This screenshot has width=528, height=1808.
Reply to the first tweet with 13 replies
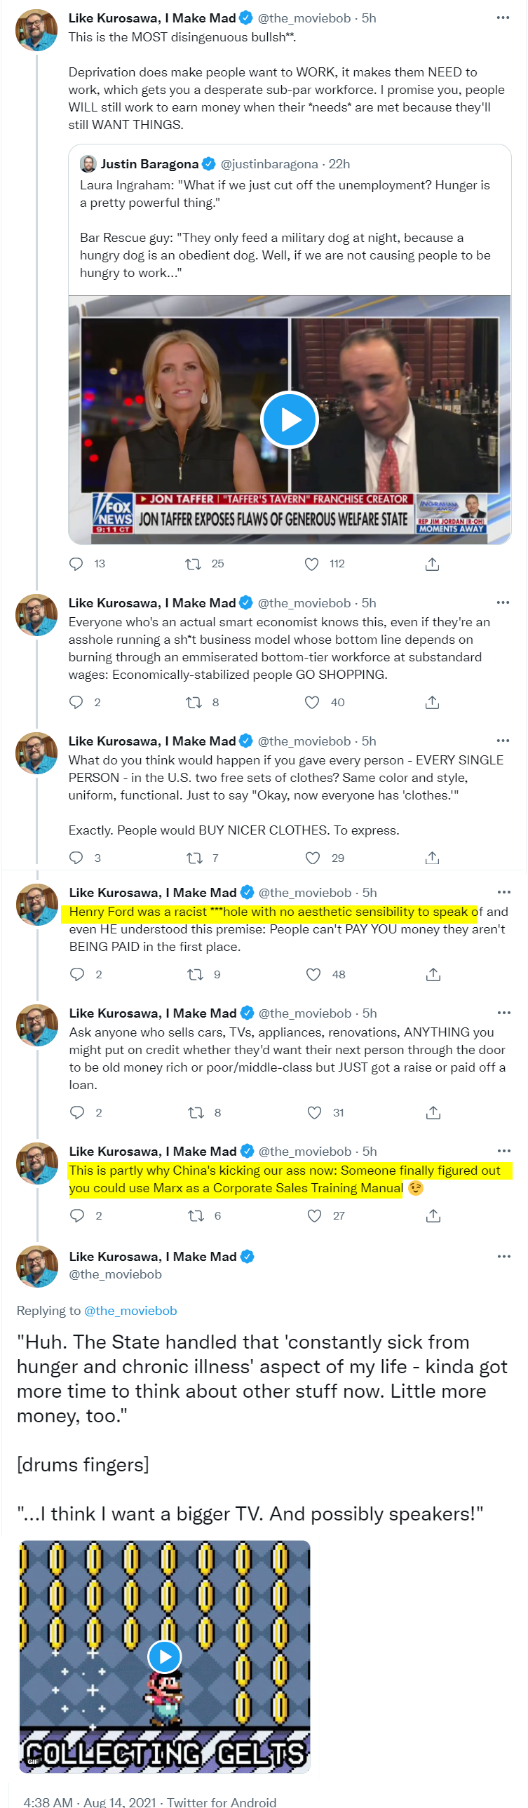pos(76,564)
